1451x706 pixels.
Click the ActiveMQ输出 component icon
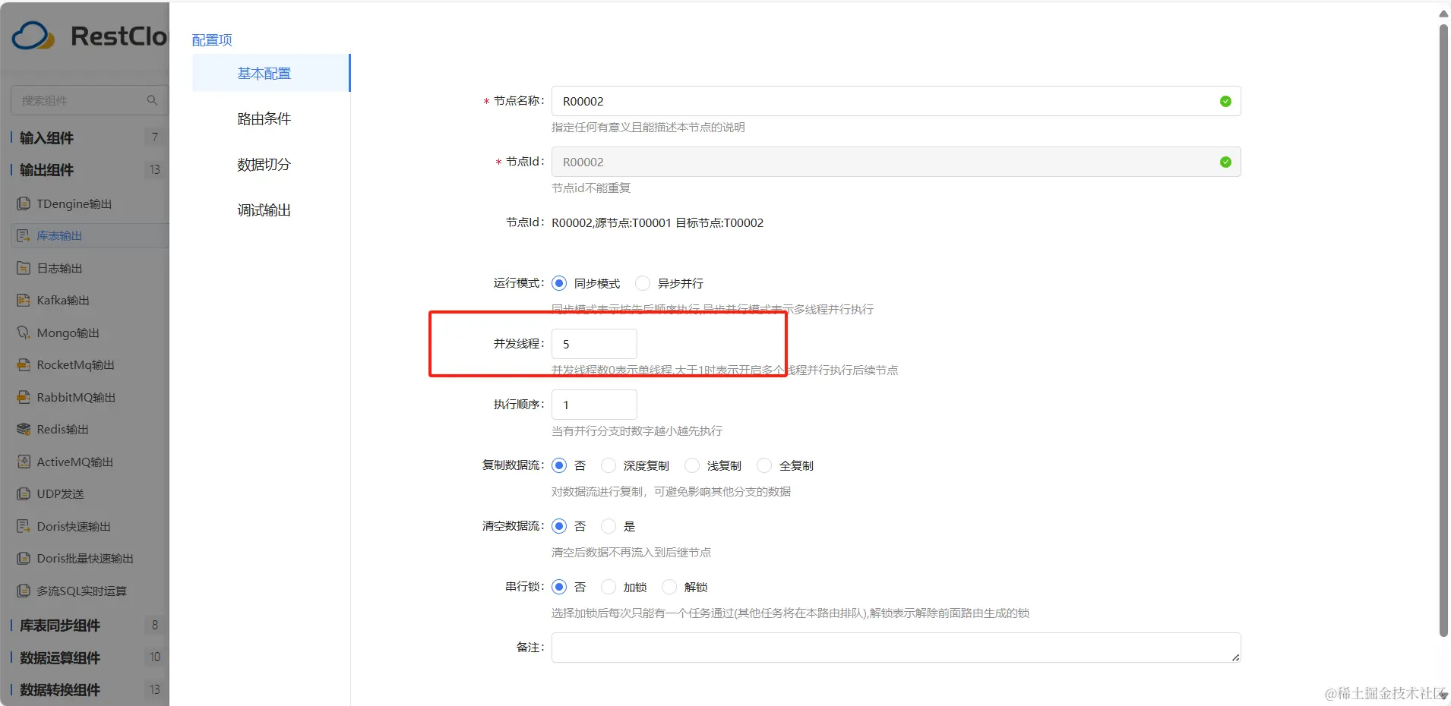(x=24, y=462)
